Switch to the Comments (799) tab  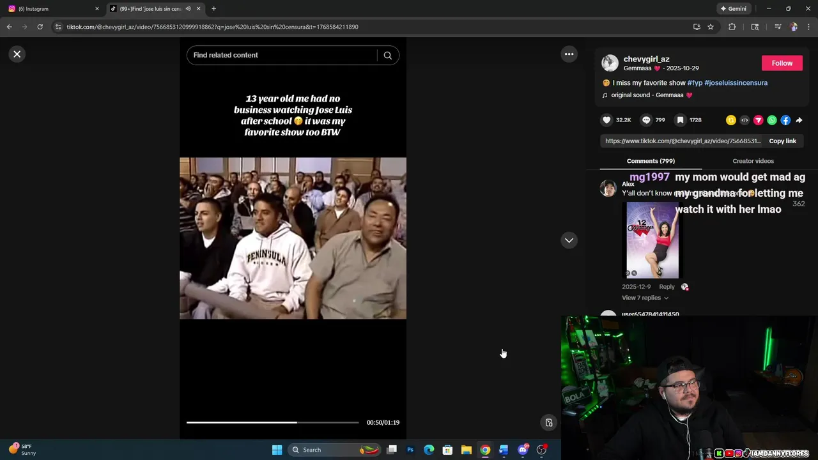click(x=651, y=161)
